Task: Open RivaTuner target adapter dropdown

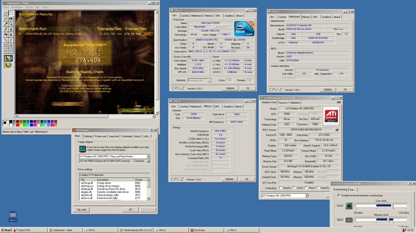Action: pos(148,156)
